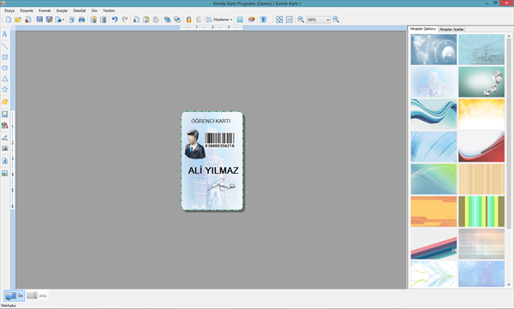Choose the wood texture background template

coord(481,179)
